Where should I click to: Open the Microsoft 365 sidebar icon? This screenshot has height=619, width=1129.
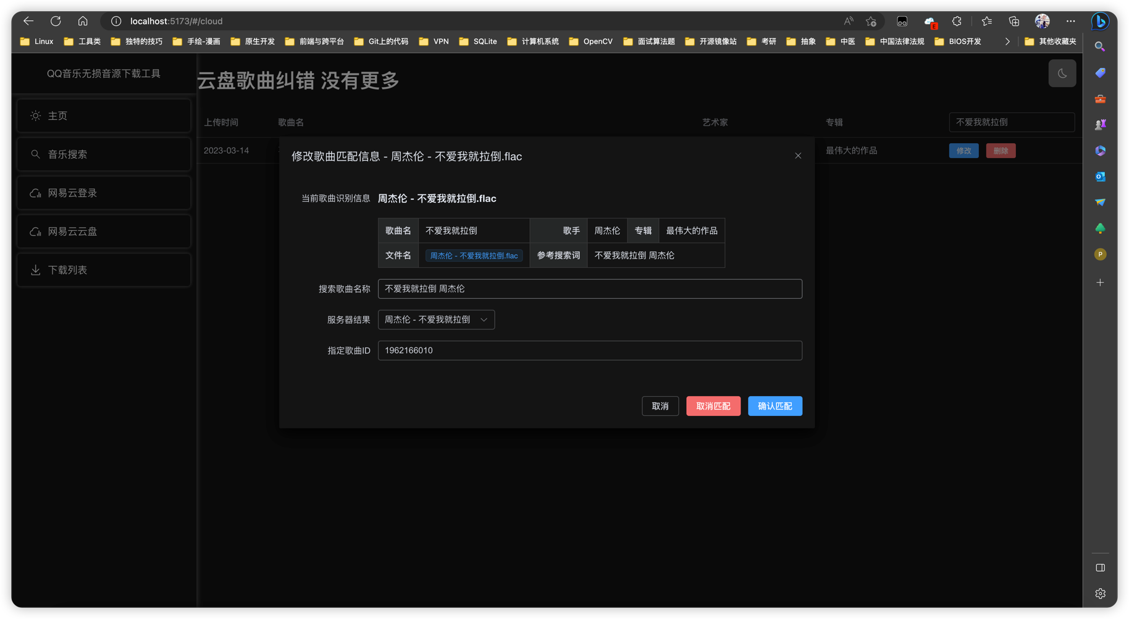point(1100,151)
